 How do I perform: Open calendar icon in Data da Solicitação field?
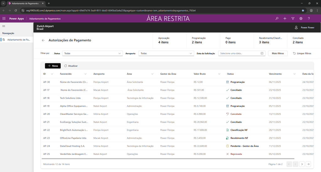pos(262,53)
